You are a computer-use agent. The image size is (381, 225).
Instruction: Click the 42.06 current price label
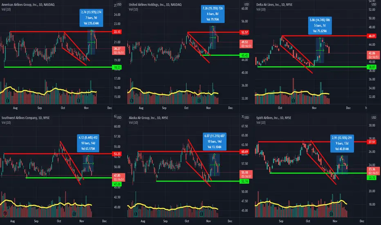(373, 55)
